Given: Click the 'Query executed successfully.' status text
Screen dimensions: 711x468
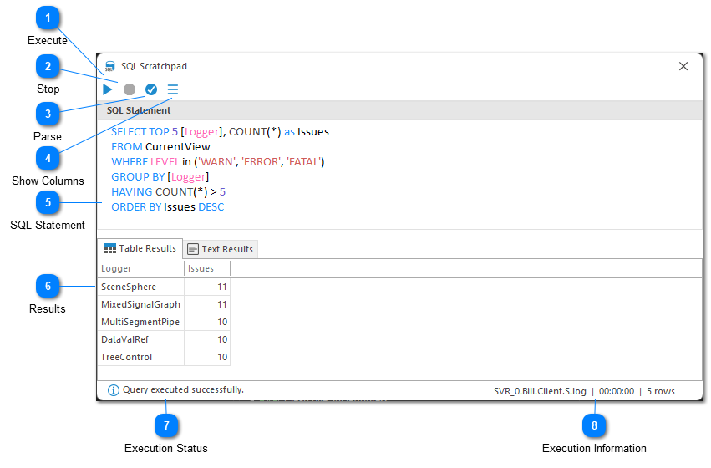Looking at the screenshot, I should pos(183,390).
